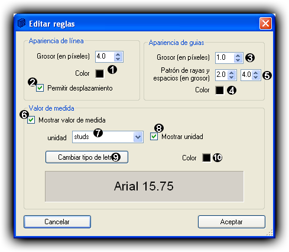
Task: Pick line color swatch in Apariencia de línea
Action: tap(100, 73)
